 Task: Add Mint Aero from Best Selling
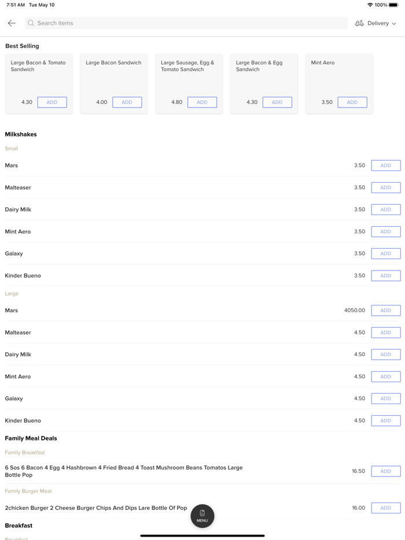[352, 102]
